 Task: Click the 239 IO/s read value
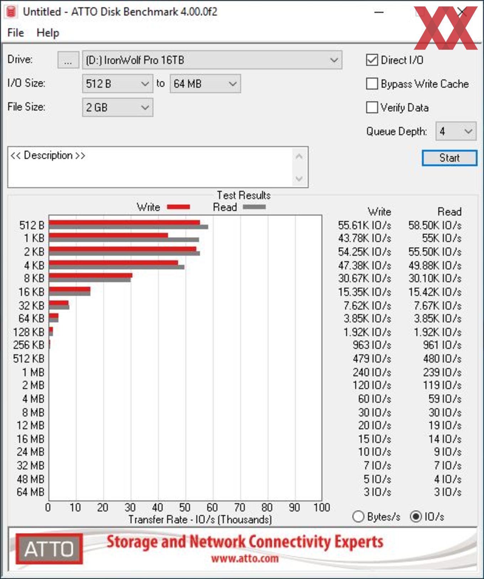tap(442, 372)
